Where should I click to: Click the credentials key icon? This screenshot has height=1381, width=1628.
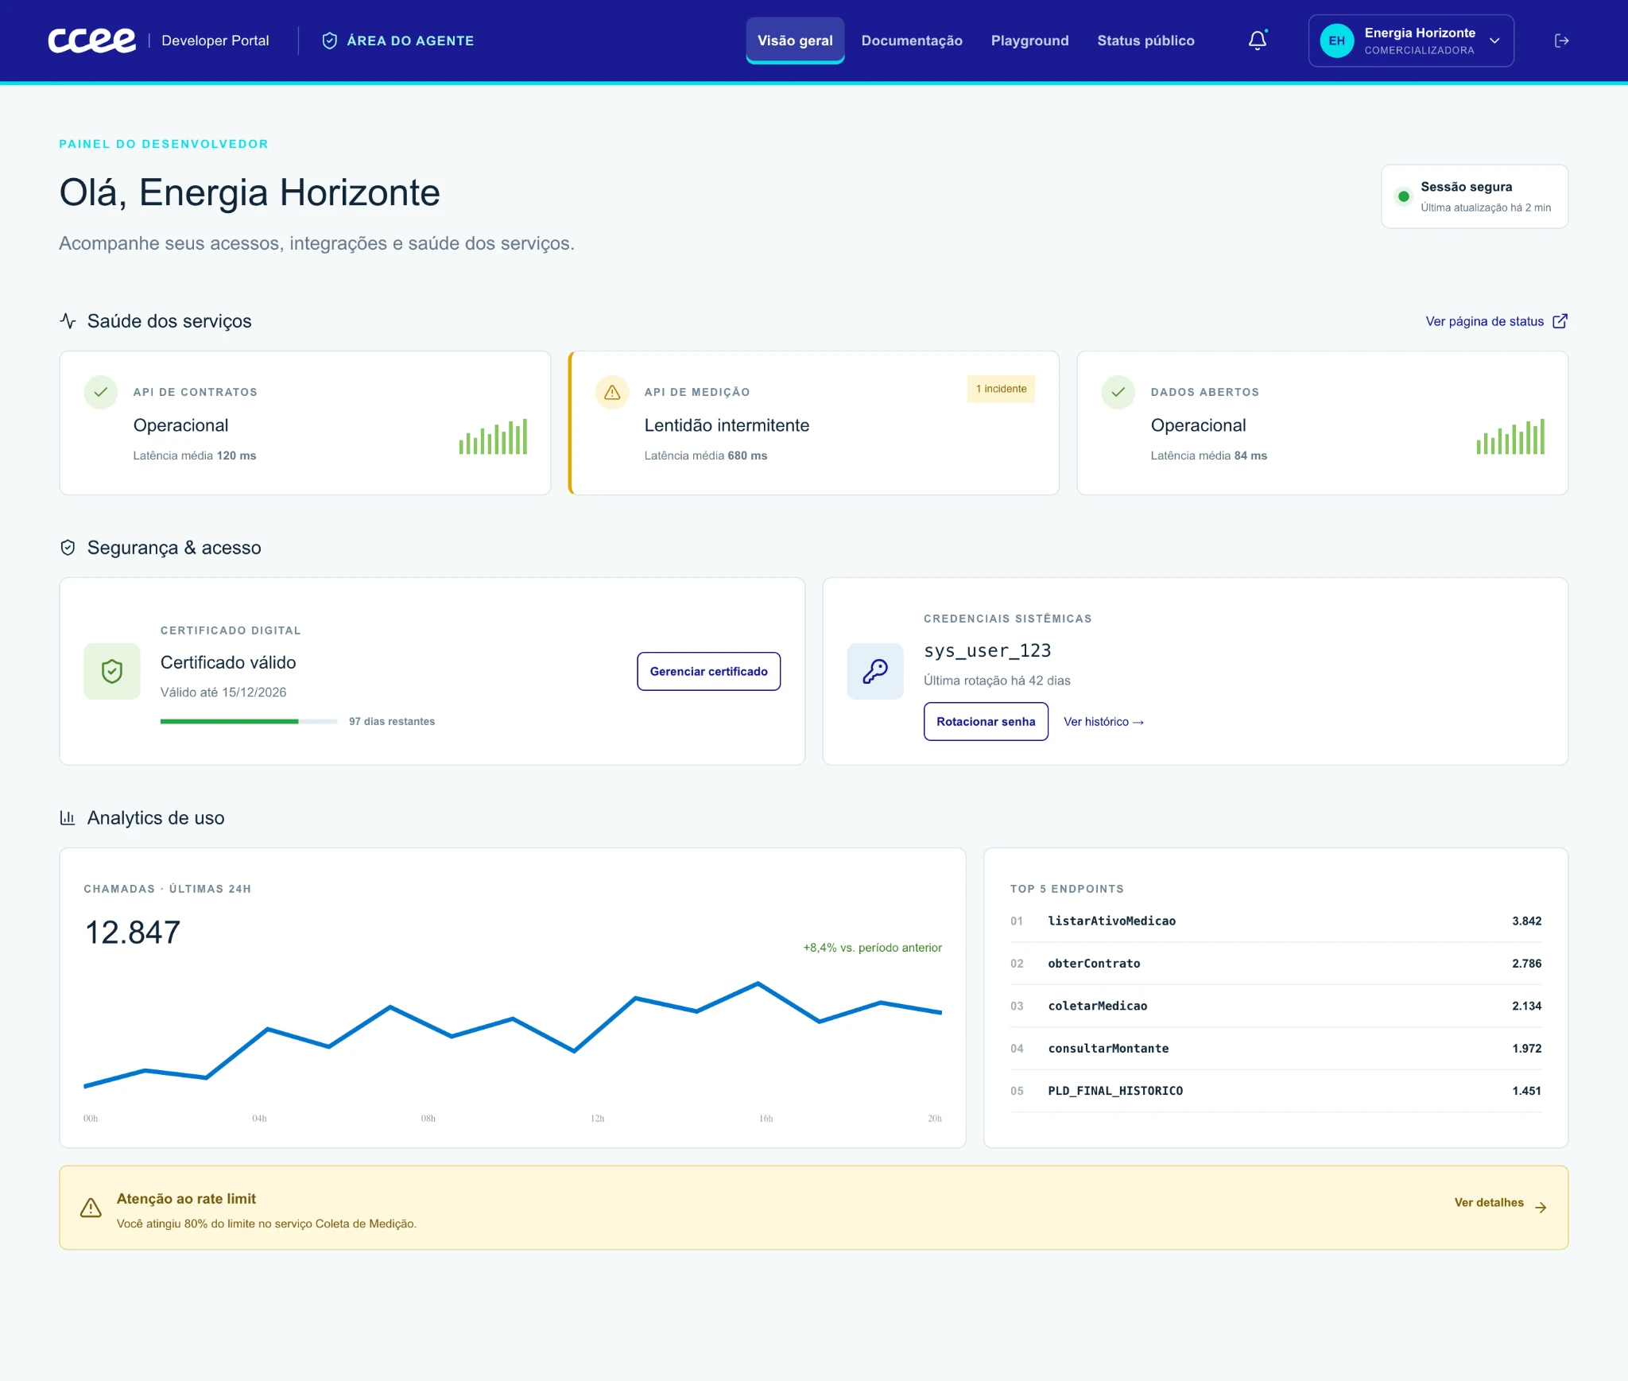click(x=874, y=671)
